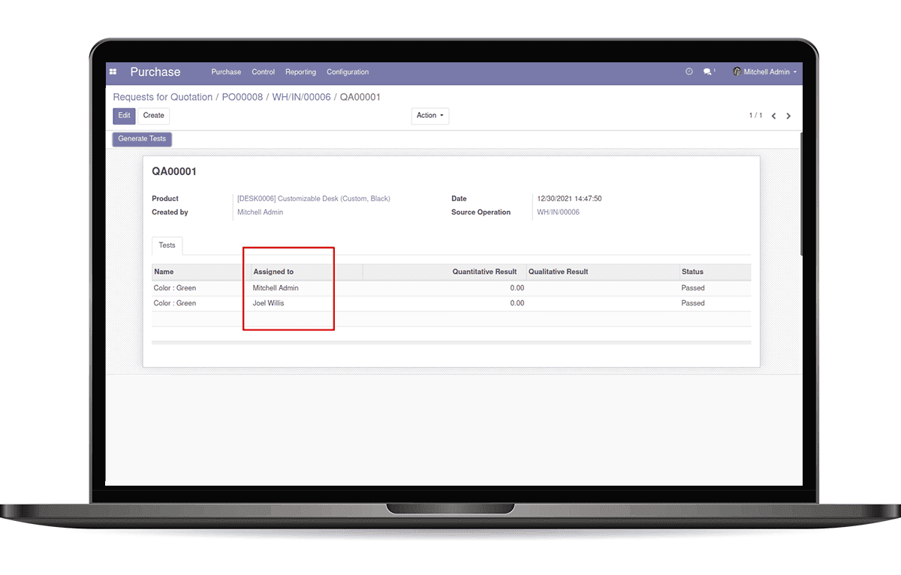Click Passed status in Mitchell Admin row
The width and height of the screenshot is (901, 575).
693,288
